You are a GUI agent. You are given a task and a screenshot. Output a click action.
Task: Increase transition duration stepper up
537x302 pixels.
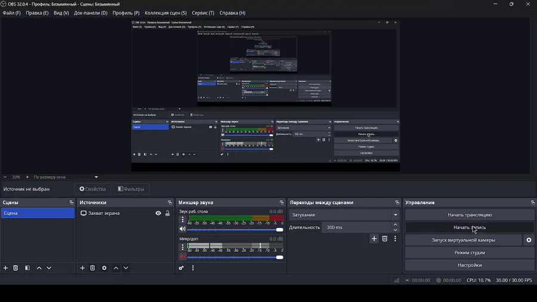click(x=395, y=224)
